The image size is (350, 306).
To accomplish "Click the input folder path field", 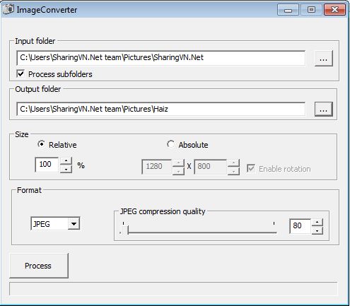I will click(161, 58).
